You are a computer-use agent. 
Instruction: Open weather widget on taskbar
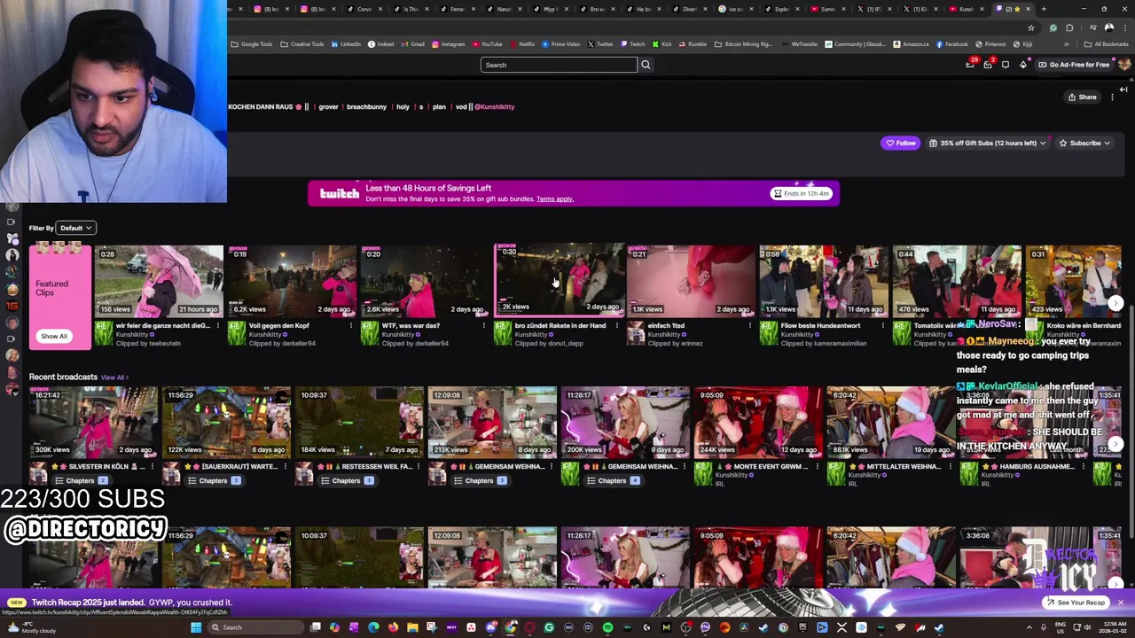pyautogui.click(x=31, y=627)
